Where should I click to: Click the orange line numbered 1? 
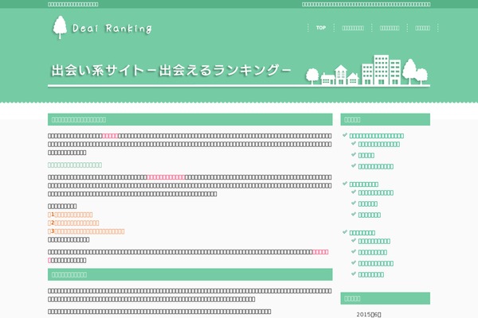pyautogui.click(x=70, y=215)
